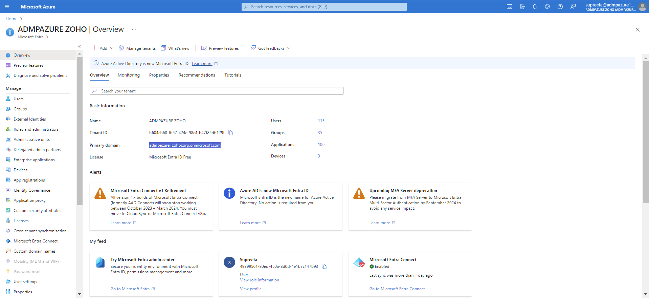Screen dimensions: 649x298
Task: Click the Go to Microsoft Entra Connect link
Action: [397, 289]
